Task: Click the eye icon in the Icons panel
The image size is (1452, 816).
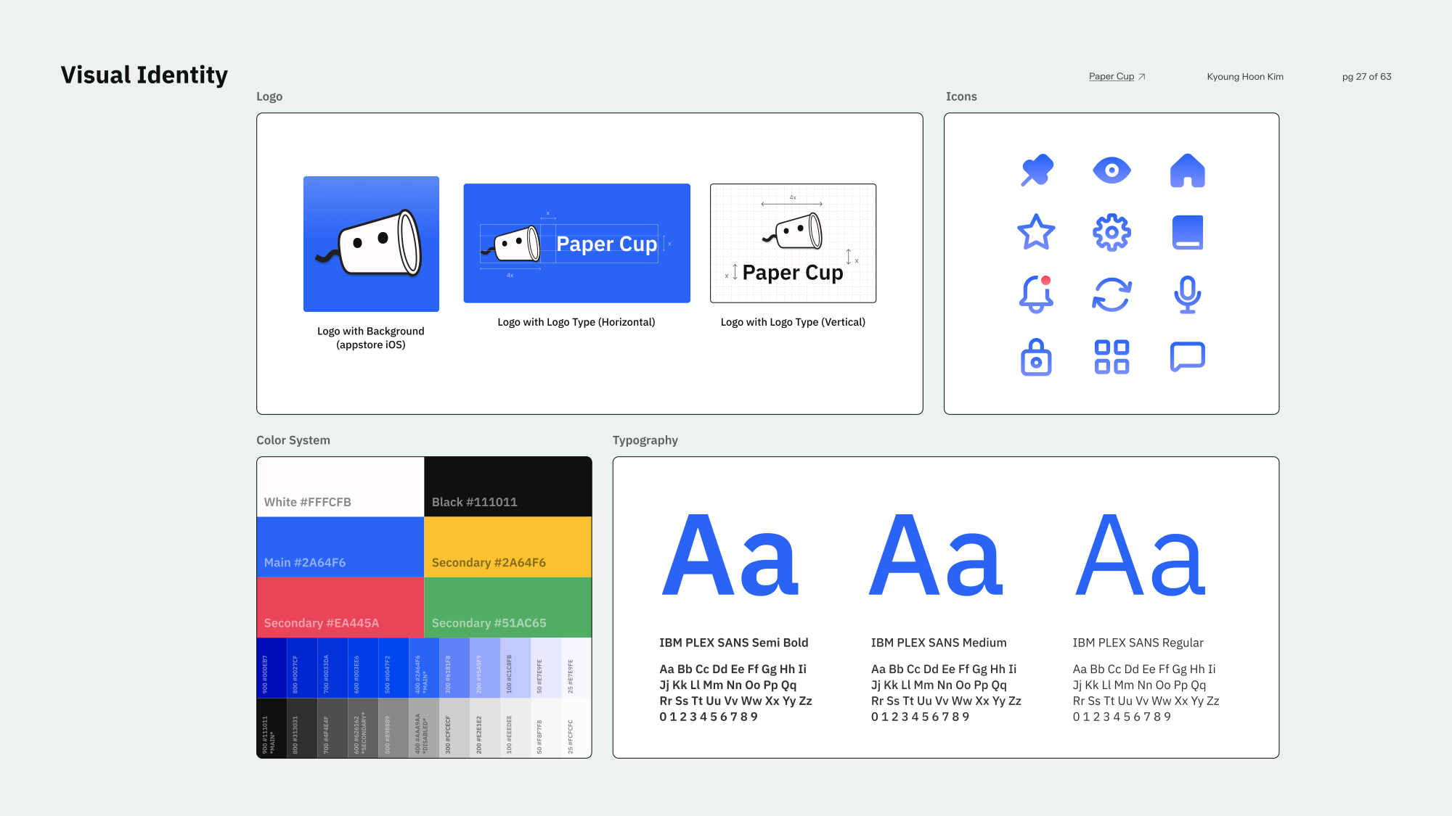Action: click(1112, 170)
